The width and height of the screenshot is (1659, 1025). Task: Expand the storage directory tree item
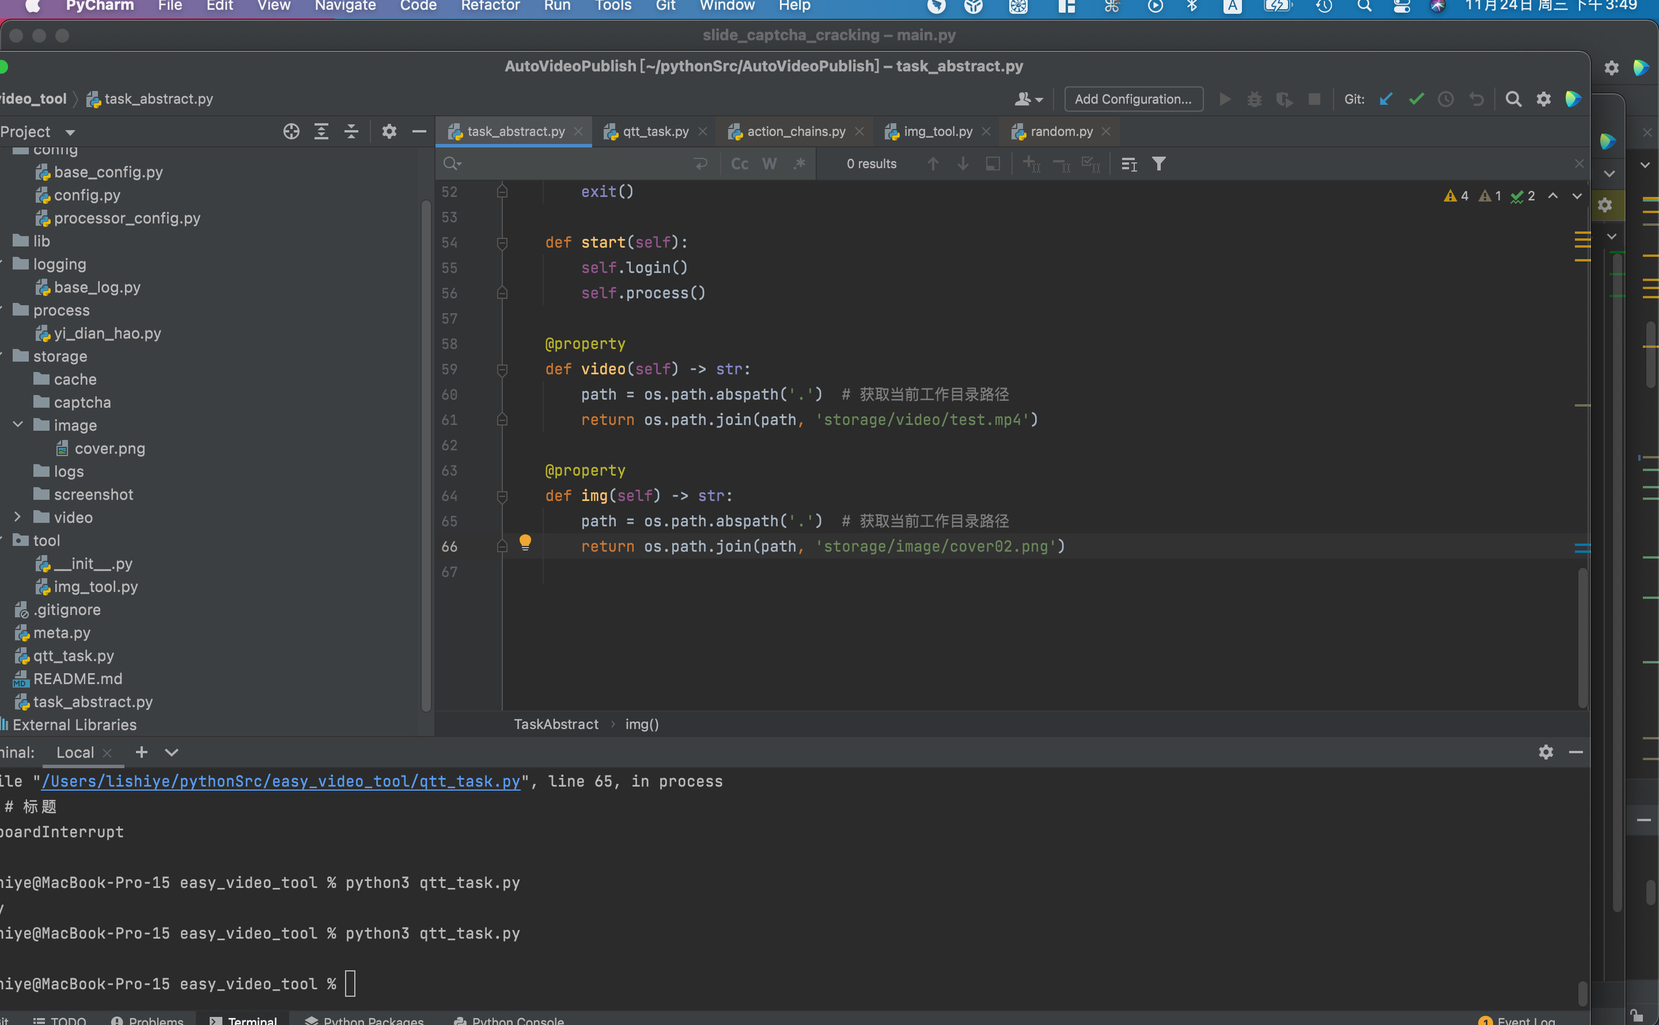[x=18, y=355]
